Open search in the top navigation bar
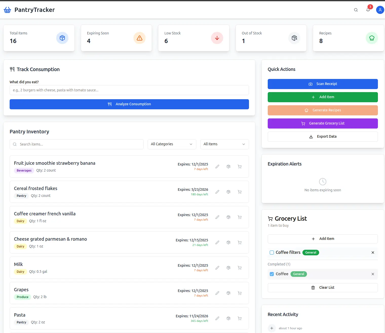The width and height of the screenshot is (385, 333). click(356, 10)
